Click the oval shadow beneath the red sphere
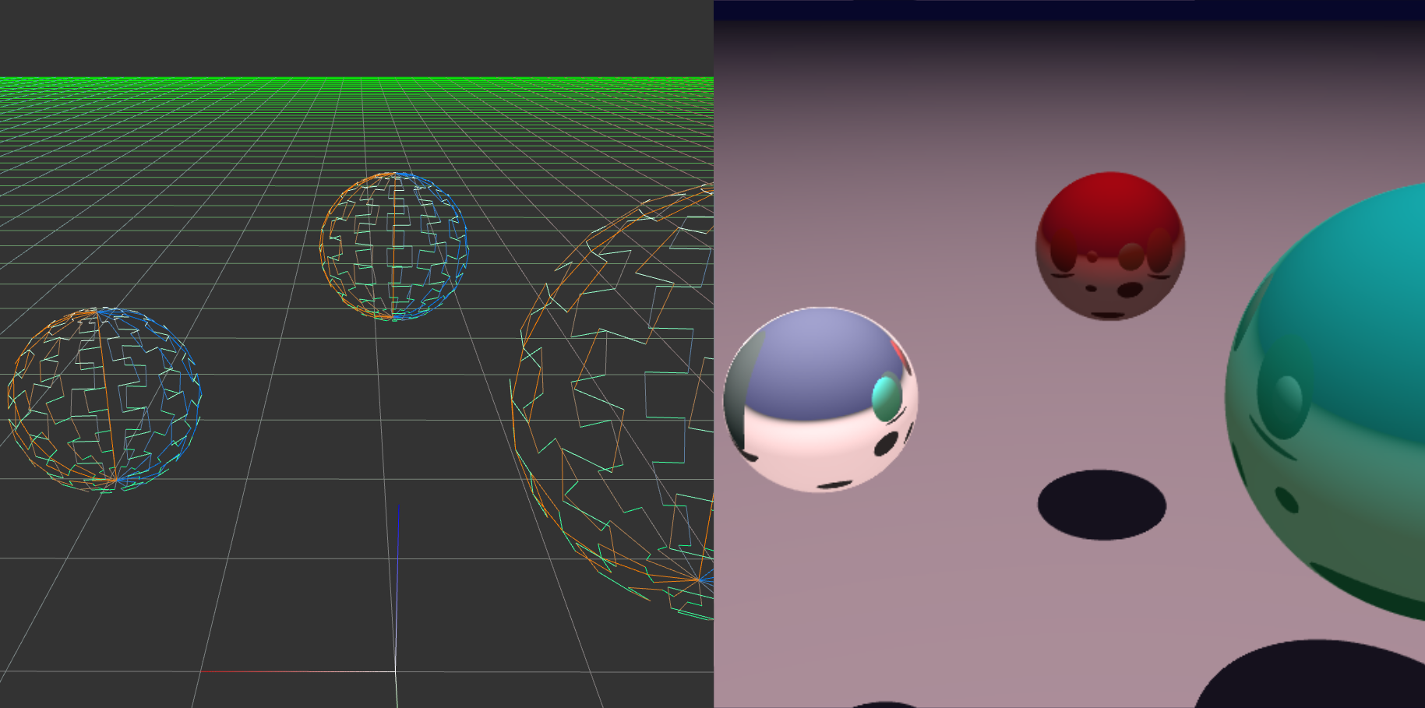1425x708 pixels. [1102, 505]
